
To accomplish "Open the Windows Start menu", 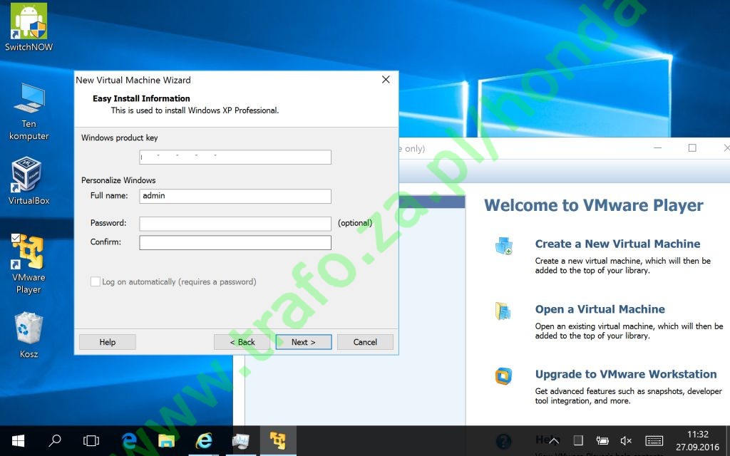I will [18, 440].
